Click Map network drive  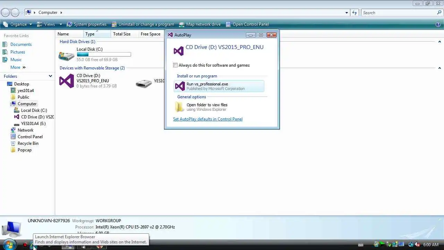200,24
